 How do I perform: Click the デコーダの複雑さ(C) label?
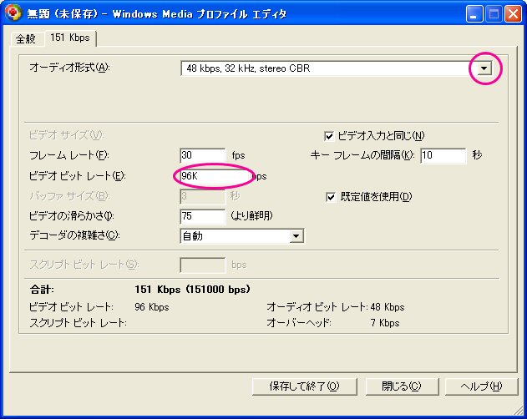[74, 235]
